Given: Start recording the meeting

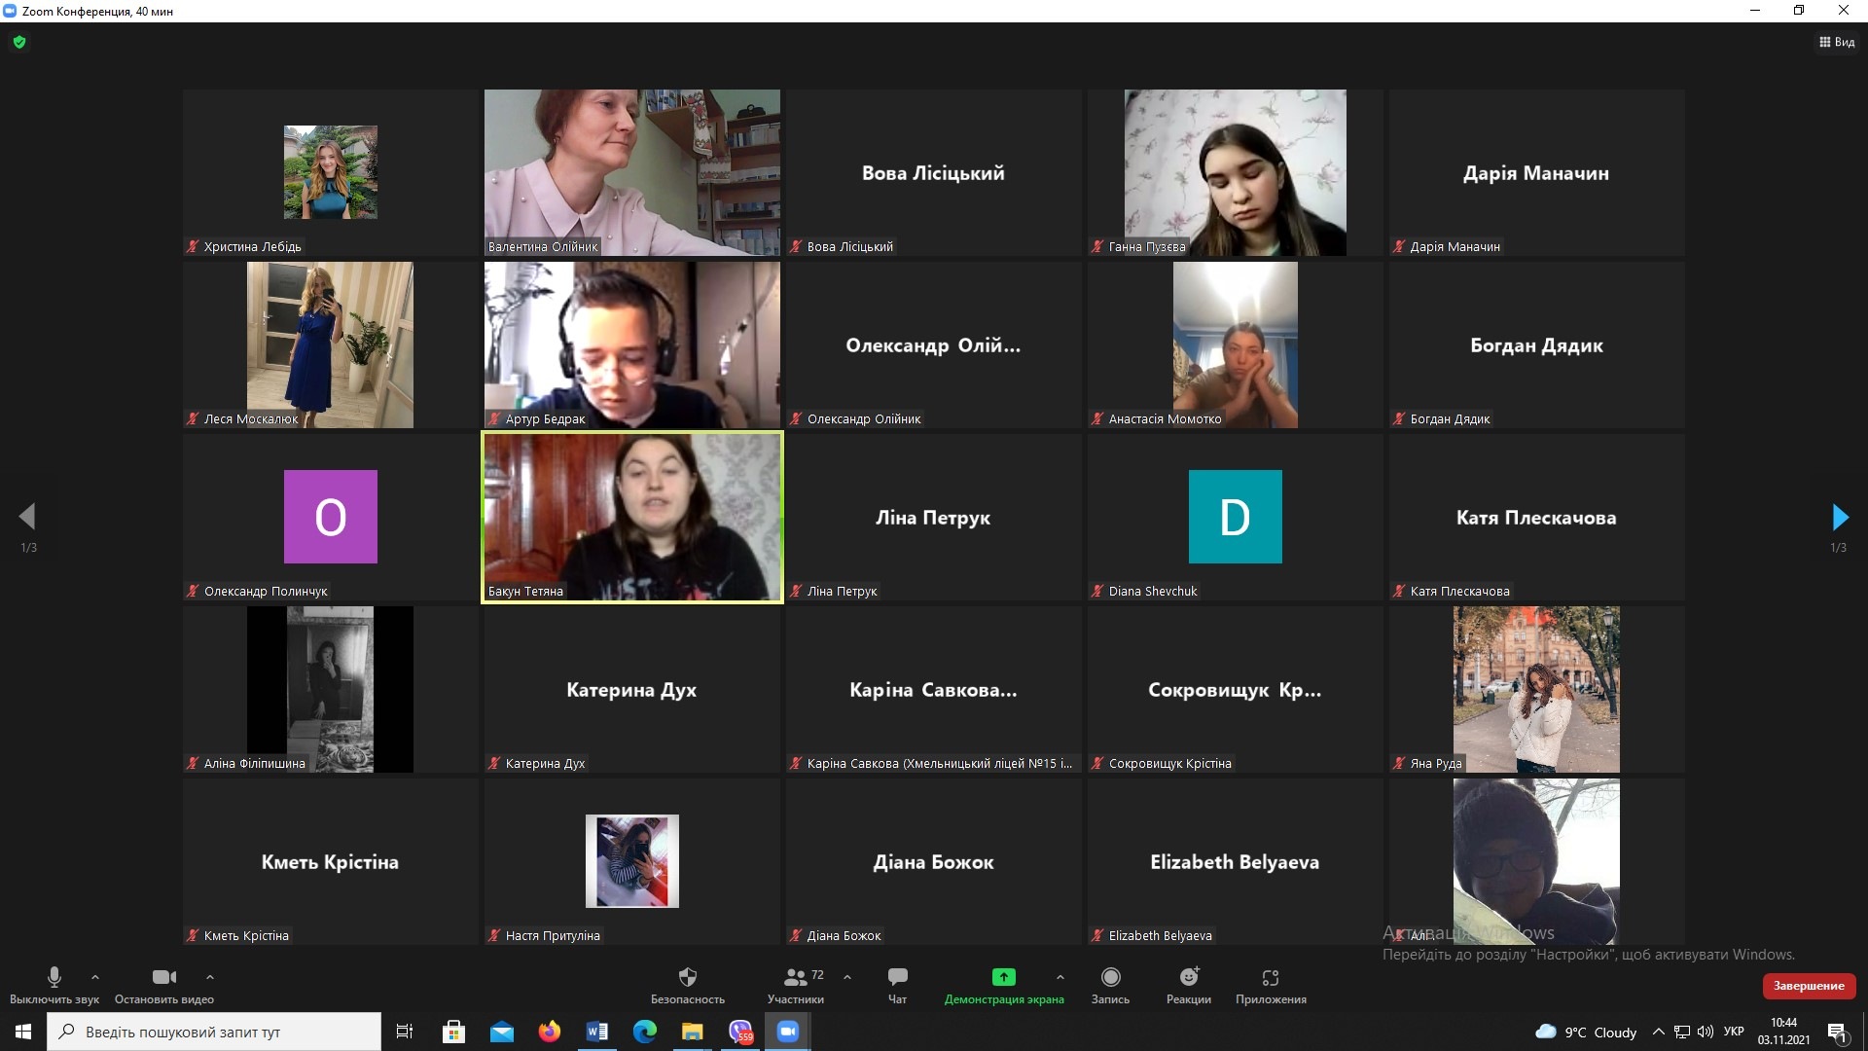Looking at the screenshot, I should [x=1110, y=977].
